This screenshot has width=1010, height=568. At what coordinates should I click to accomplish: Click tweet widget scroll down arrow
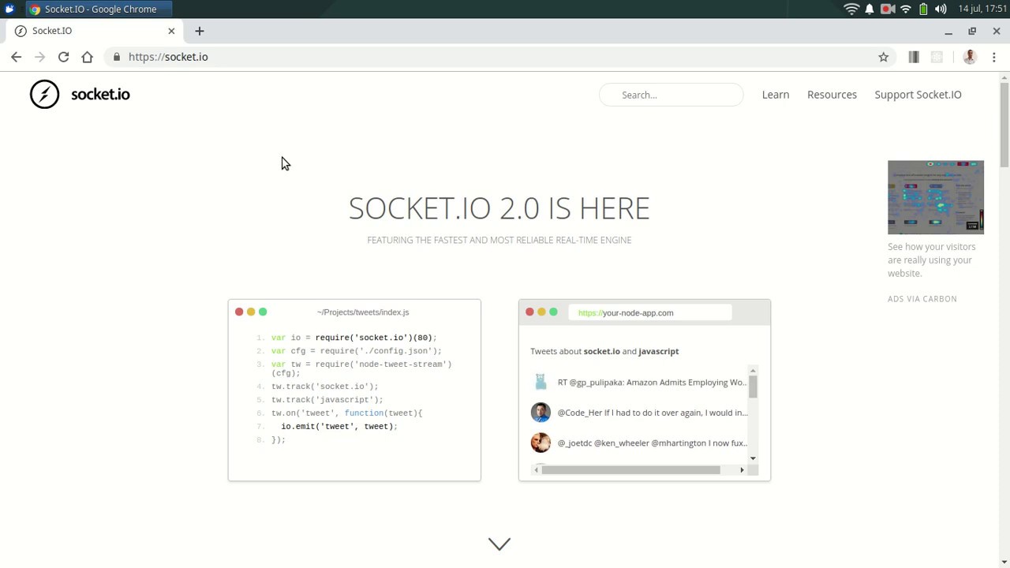(x=753, y=458)
